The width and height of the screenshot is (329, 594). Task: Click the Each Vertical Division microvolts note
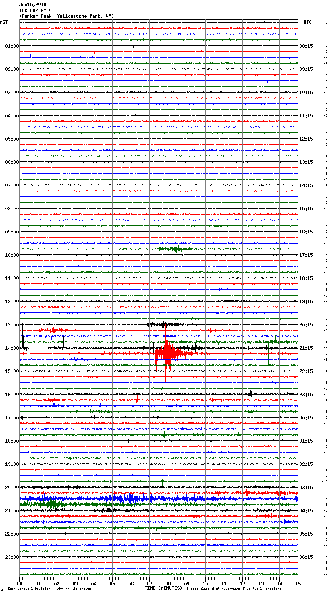click(49, 589)
